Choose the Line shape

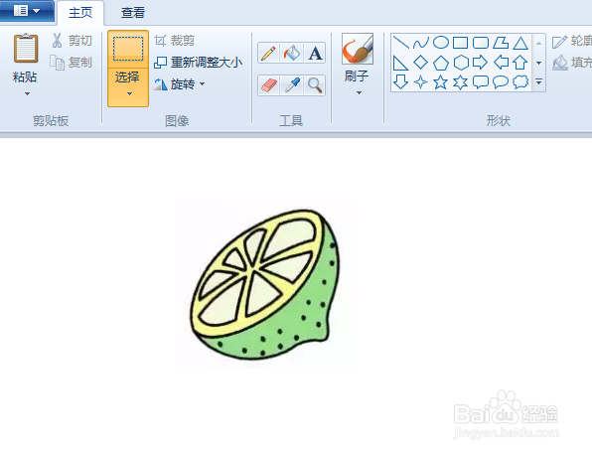401,43
